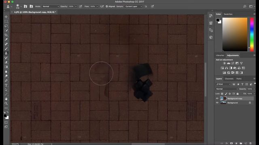
Task: Switch to the Swatches tab
Action: coord(228,14)
